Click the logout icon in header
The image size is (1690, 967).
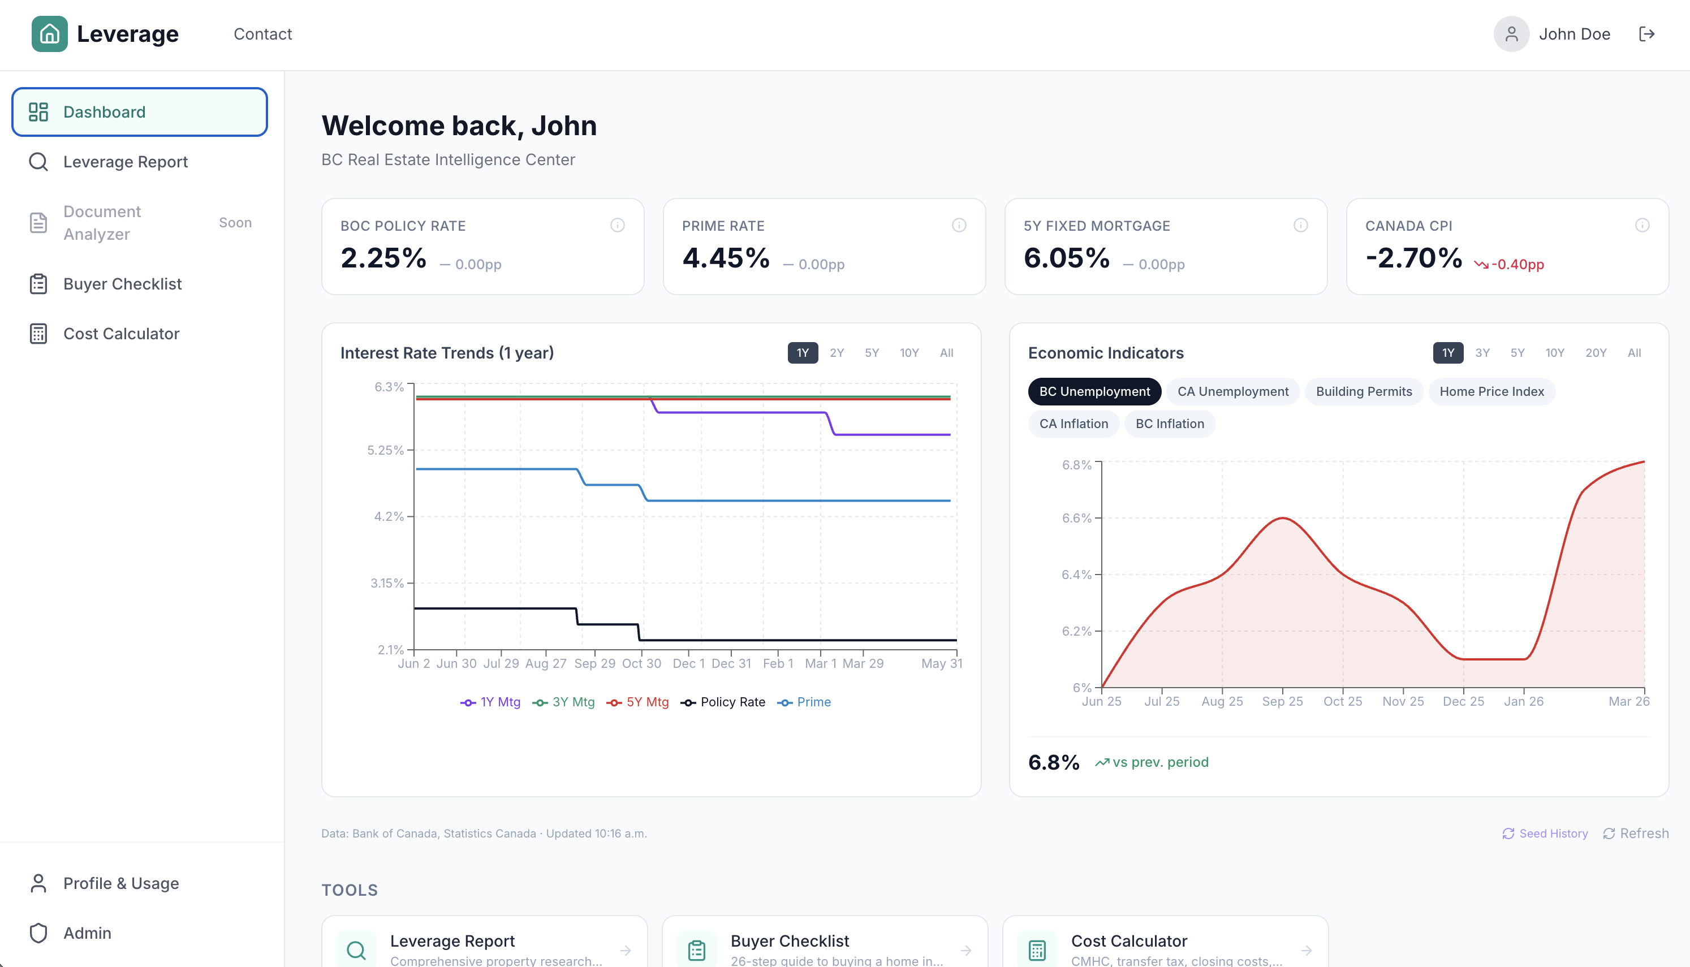tap(1647, 34)
